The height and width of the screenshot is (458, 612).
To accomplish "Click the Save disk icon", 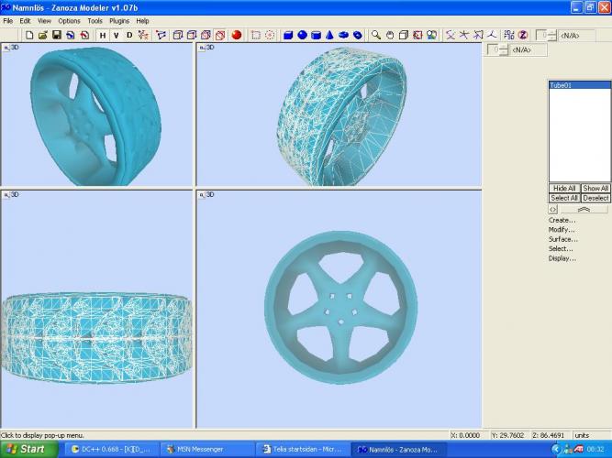I will pos(57,35).
